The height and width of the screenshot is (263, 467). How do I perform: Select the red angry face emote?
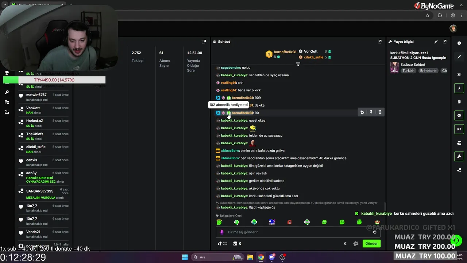coord(289,222)
